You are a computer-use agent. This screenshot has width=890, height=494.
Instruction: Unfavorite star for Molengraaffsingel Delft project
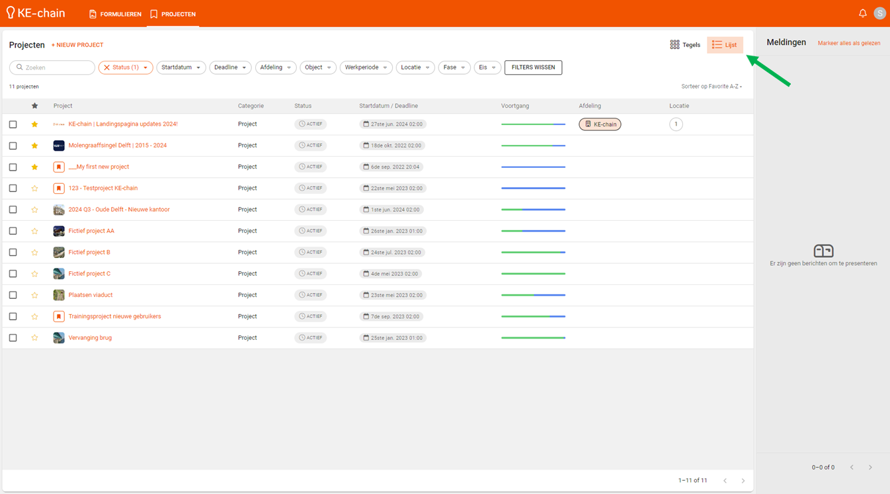click(34, 145)
